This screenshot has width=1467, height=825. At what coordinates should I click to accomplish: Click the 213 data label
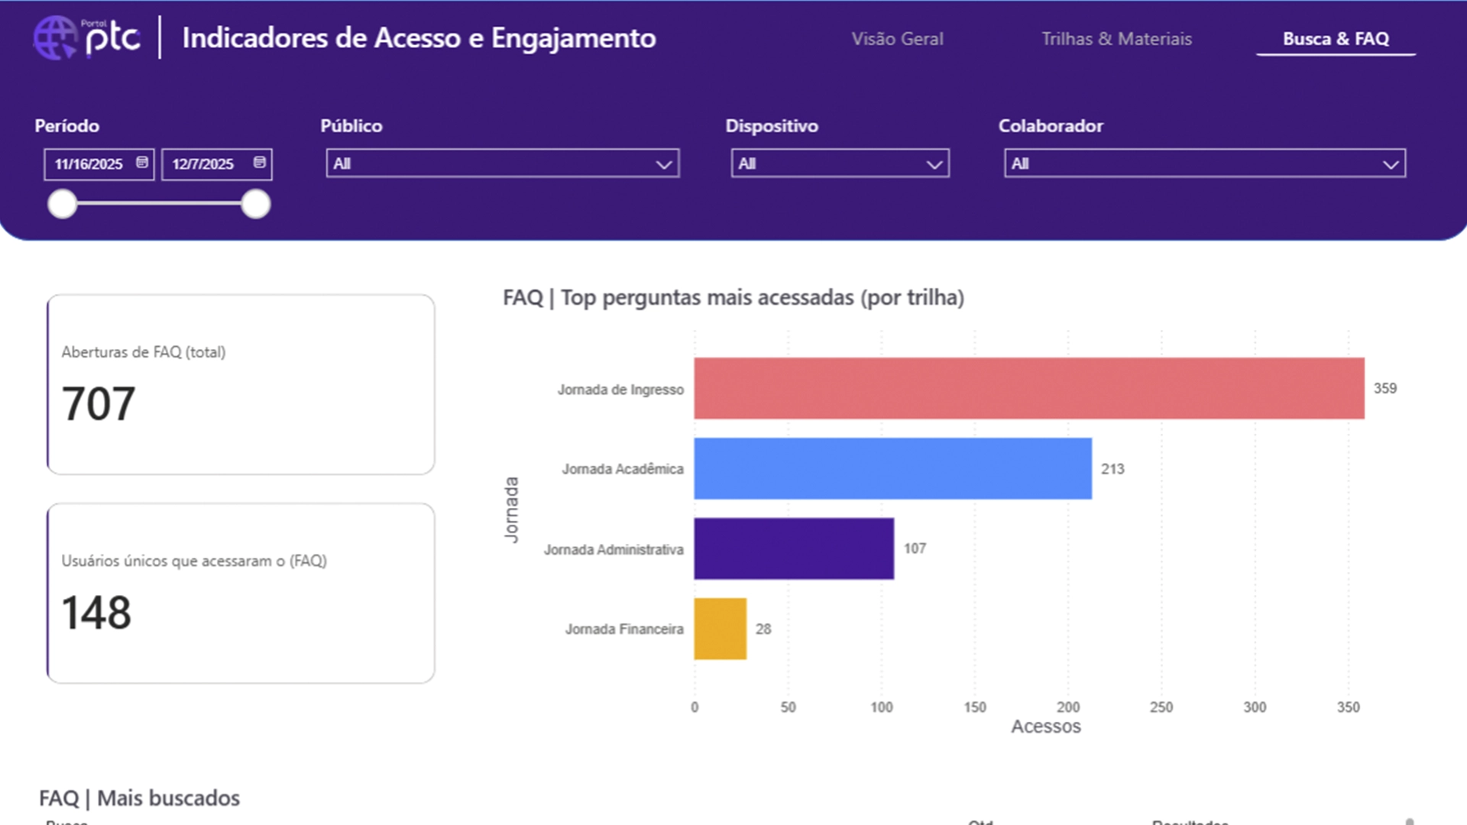coord(1112,469)
